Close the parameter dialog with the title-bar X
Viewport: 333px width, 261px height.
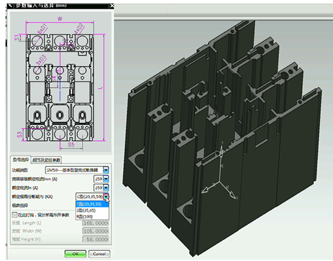(x=112, y=6)
